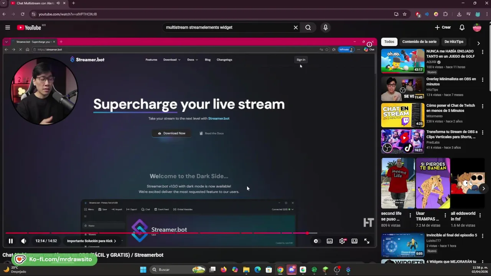Image resolution: width=491 pixels, height=276 pixels.
Task: Reload the page in Chrome
Action: [x=23, y=14]
